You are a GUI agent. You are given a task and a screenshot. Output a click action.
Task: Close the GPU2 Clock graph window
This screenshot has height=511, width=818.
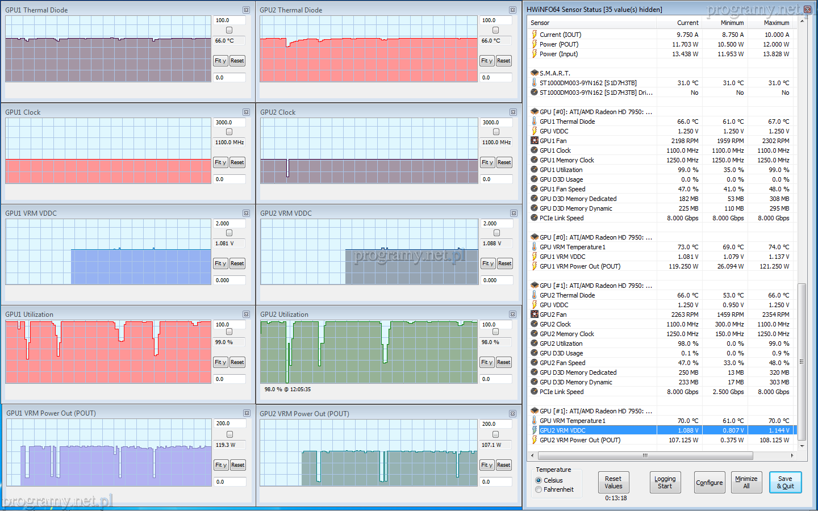point(513,112)
